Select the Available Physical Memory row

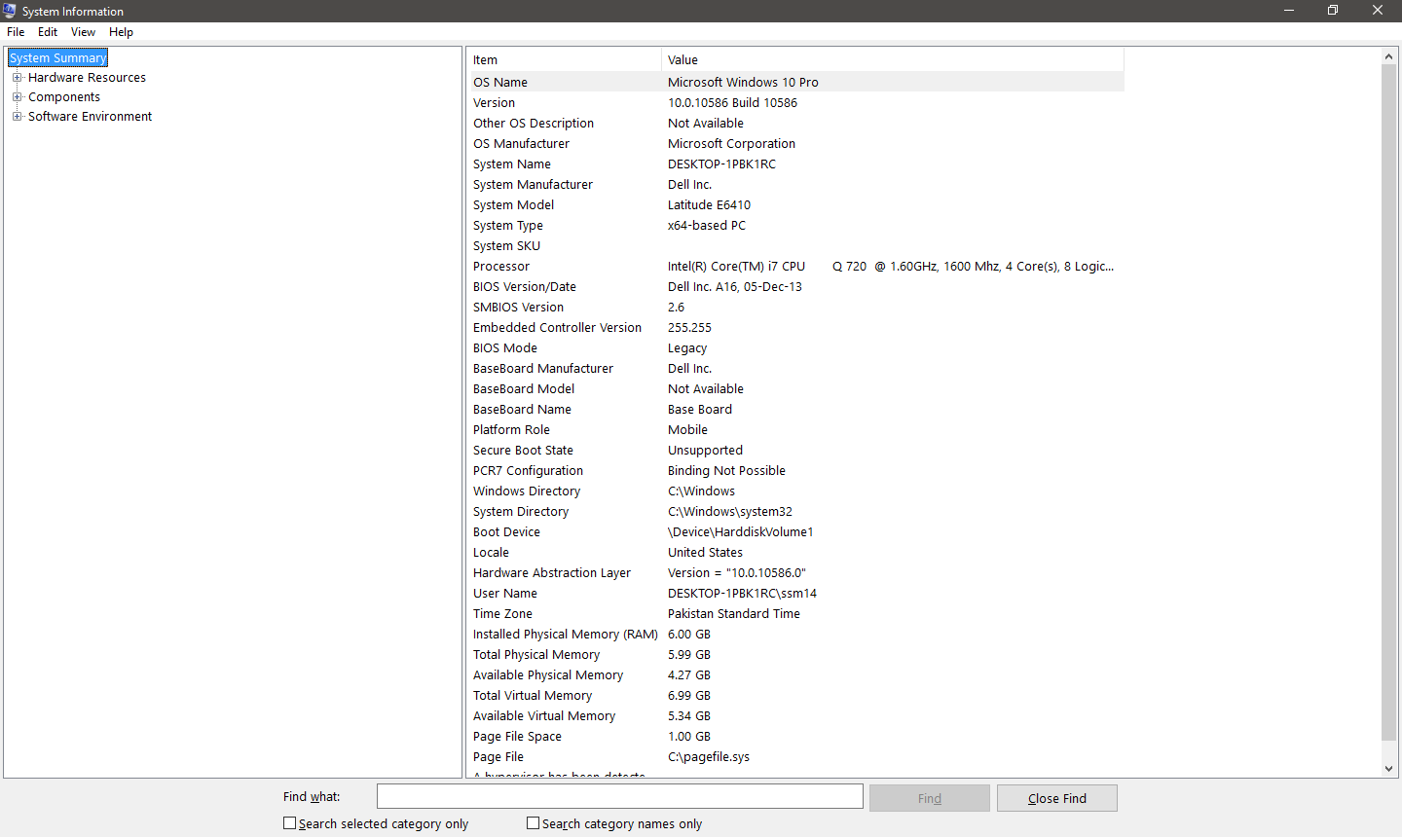coord(795,674)
